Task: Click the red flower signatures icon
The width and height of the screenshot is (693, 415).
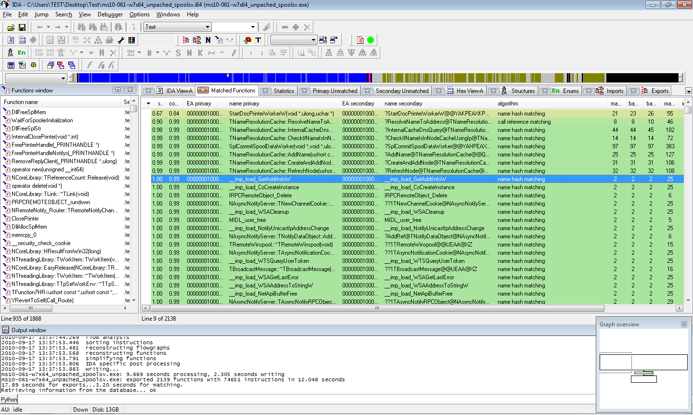Action: [247, 40]
